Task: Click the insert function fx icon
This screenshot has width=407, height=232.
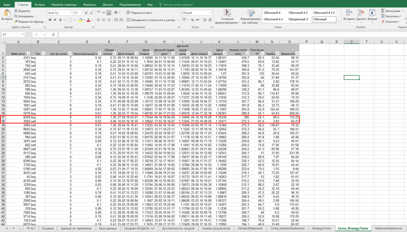Action: click(53, 35)
